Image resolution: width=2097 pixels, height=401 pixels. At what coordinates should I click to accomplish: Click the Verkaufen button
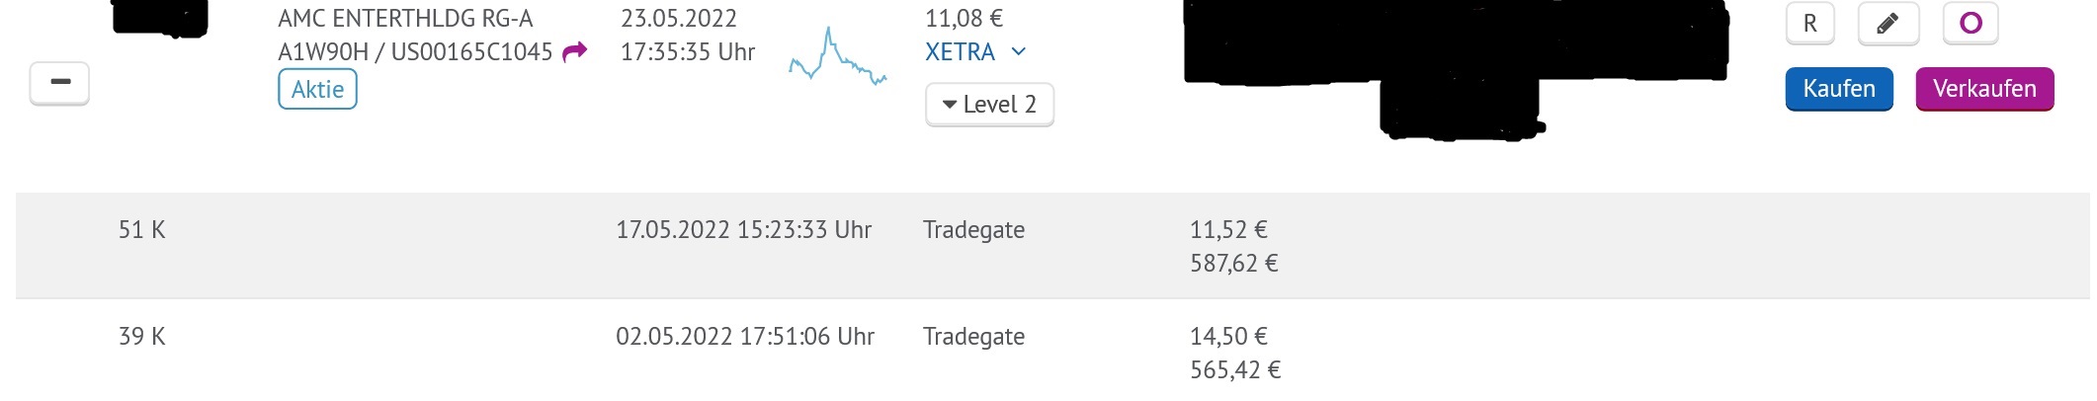point(1984,89)
